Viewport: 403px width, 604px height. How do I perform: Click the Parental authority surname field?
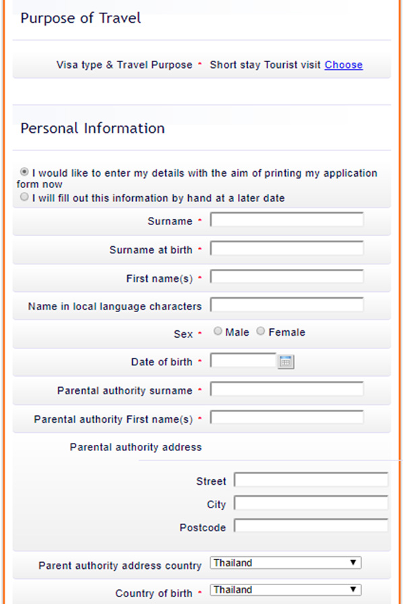[287, 389]
